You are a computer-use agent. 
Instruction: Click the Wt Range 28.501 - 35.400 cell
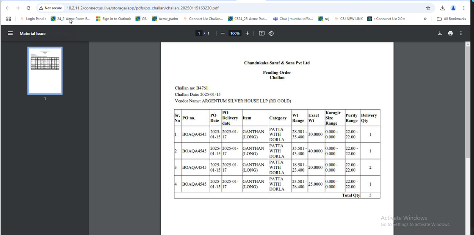299,134
